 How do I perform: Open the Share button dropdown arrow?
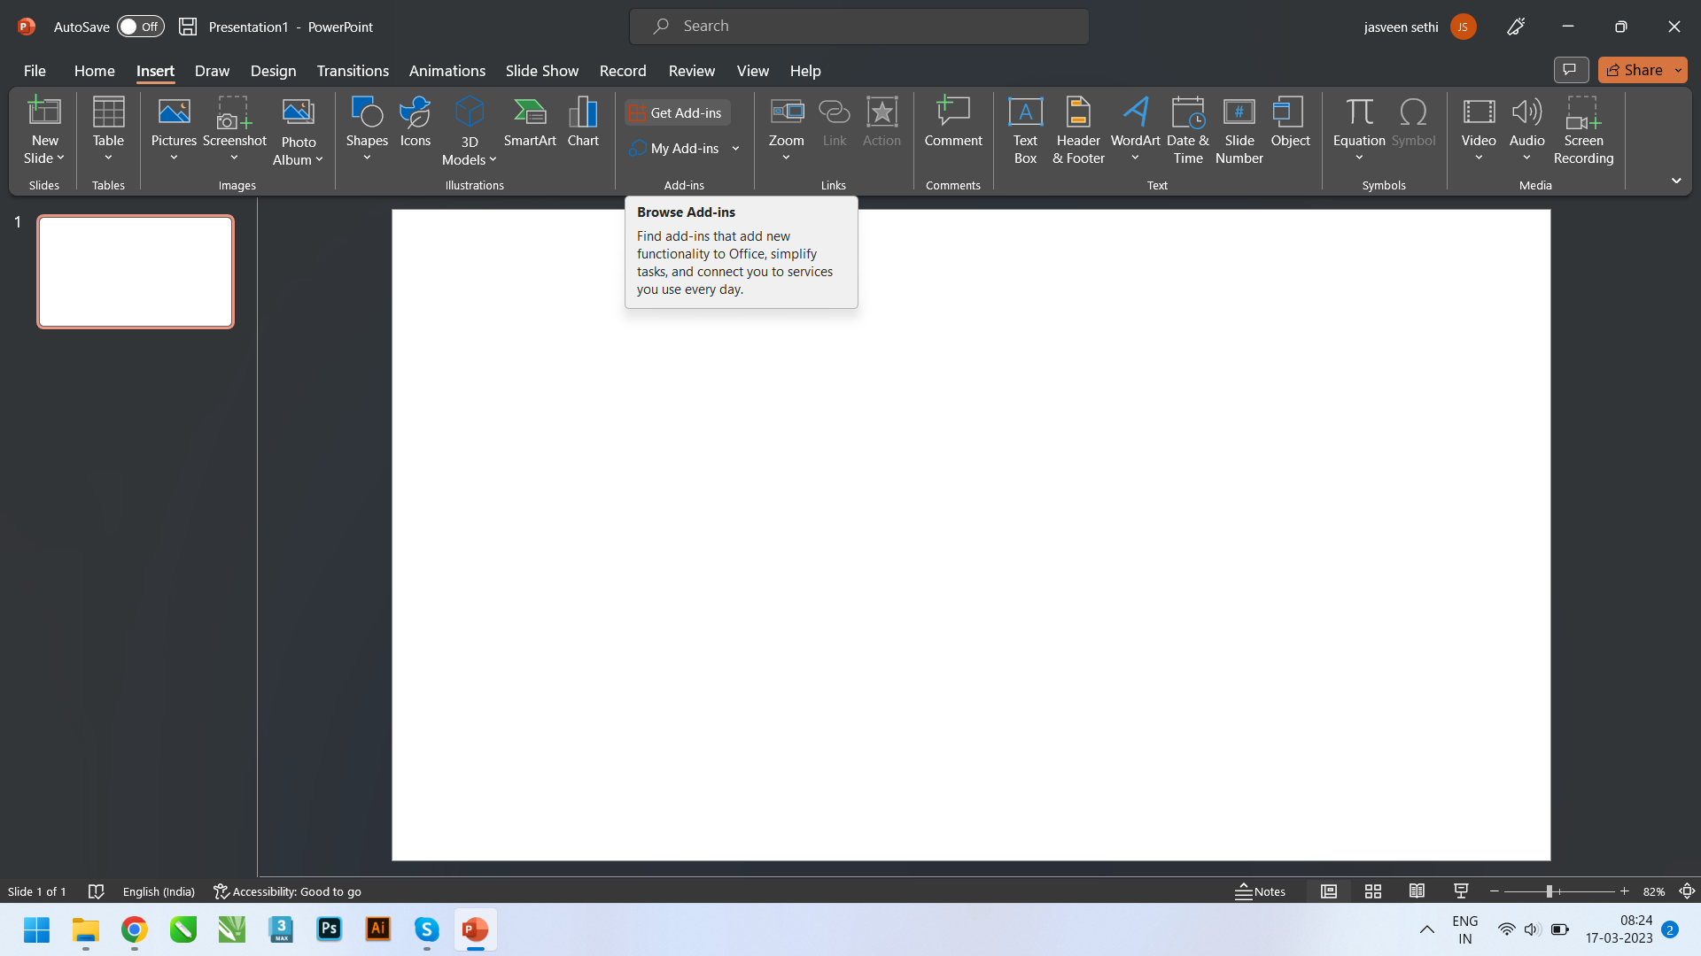pyautogui.click(x=1678, y=70)
